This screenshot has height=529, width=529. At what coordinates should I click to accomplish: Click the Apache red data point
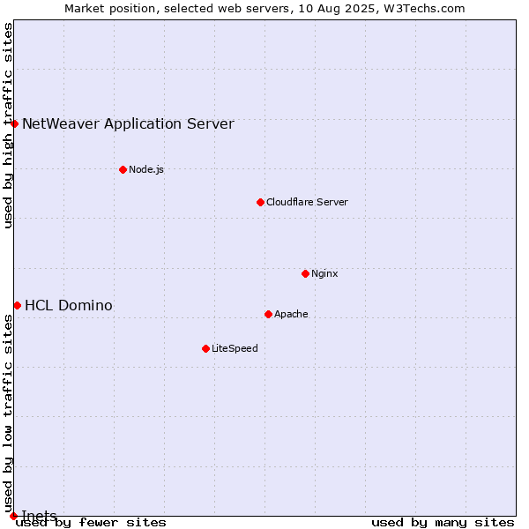point(268,314)
